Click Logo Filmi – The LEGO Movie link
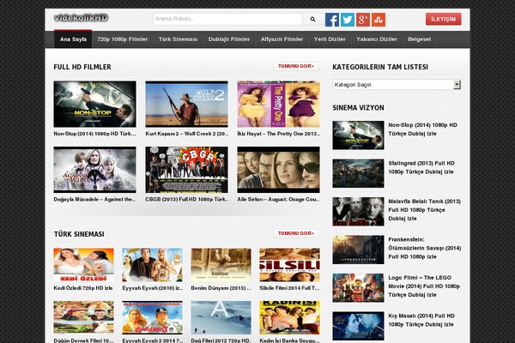515x343 pixels. click(x=424, y=286)
